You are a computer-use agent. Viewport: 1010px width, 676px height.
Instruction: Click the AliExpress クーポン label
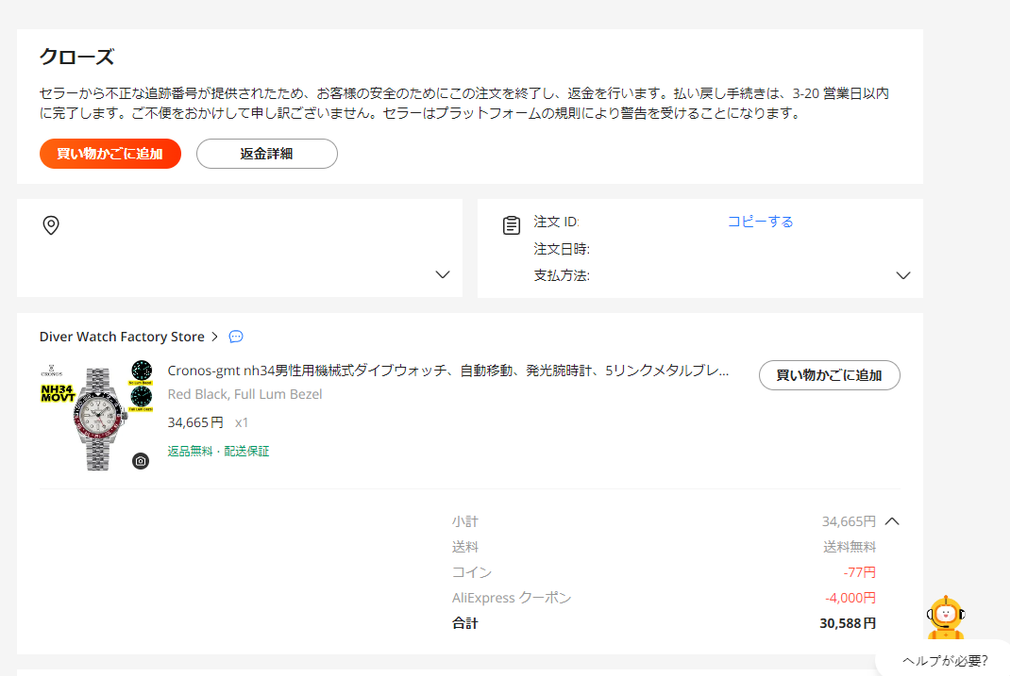coord(512,598)
